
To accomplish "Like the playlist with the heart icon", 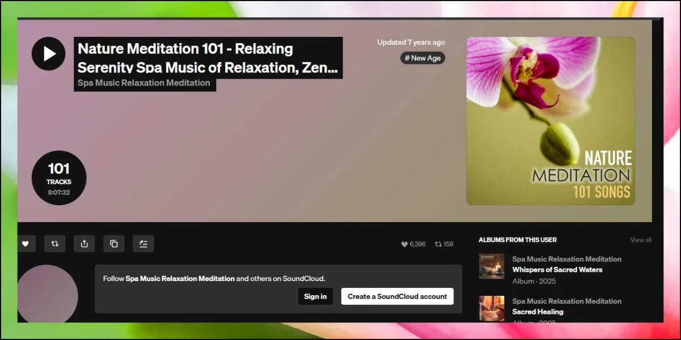I will click(26, 244).
